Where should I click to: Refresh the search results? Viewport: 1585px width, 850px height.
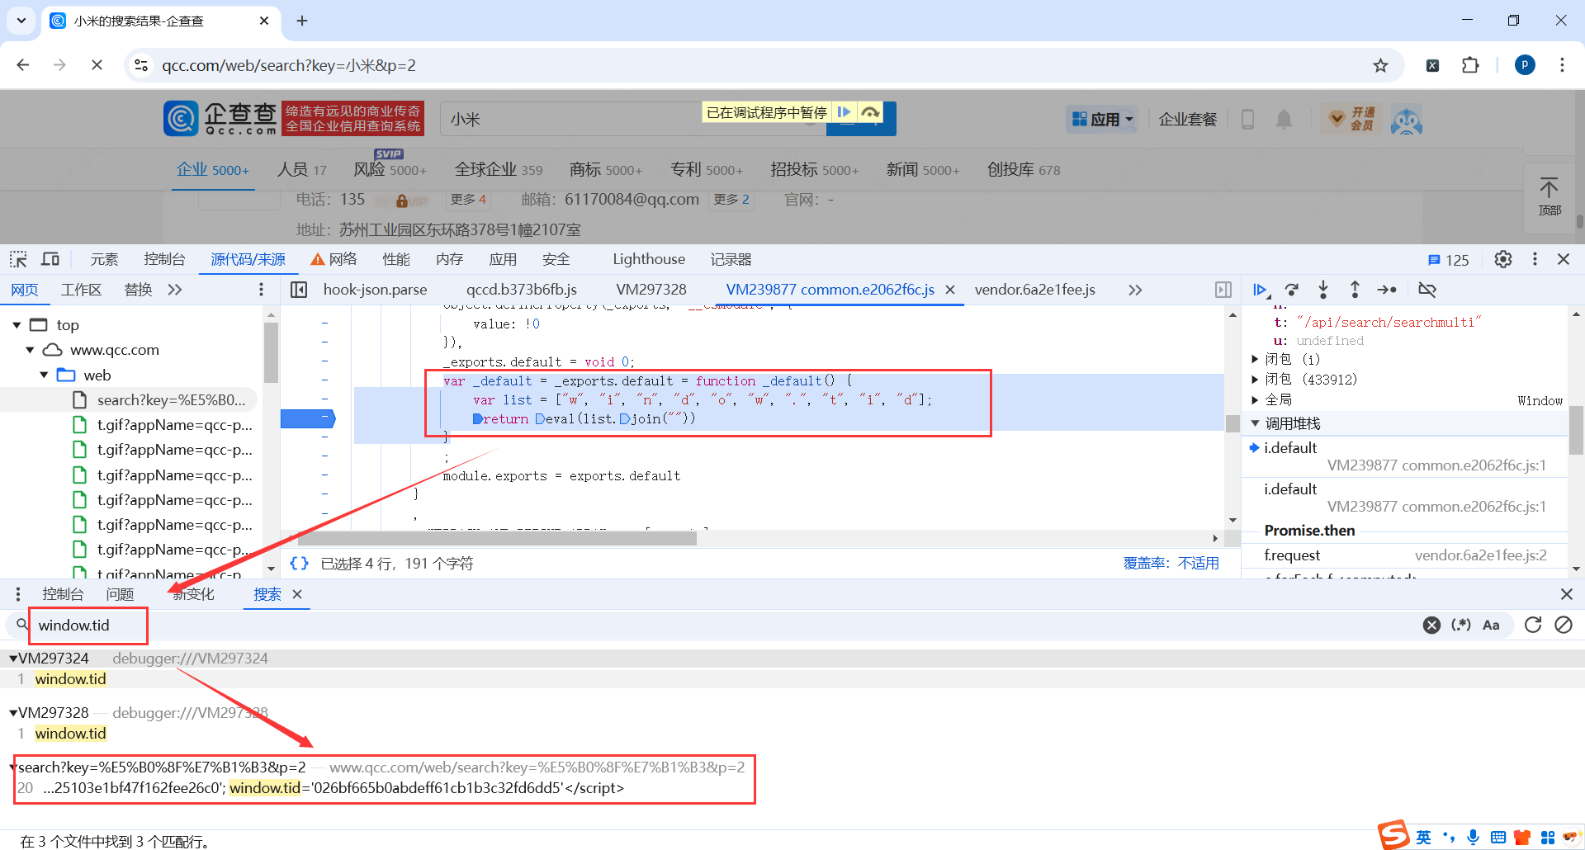pyautogui.click(x=1533, y=625)
